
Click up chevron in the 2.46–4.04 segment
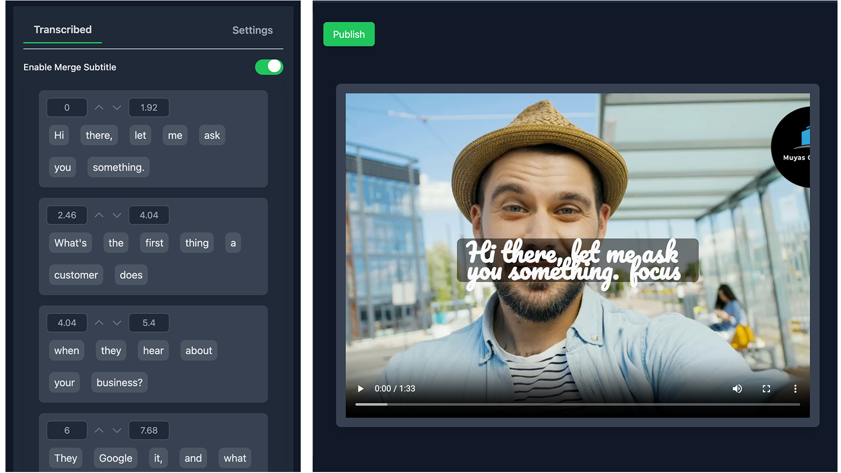point(99,215)
